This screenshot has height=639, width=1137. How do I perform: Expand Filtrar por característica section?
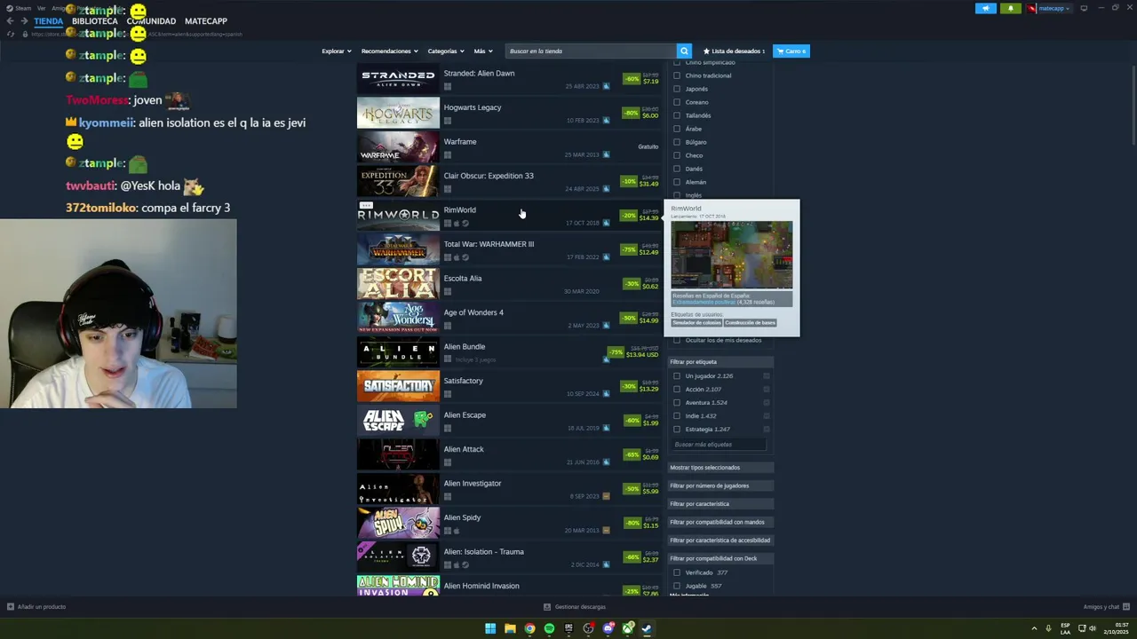(720, 504)
